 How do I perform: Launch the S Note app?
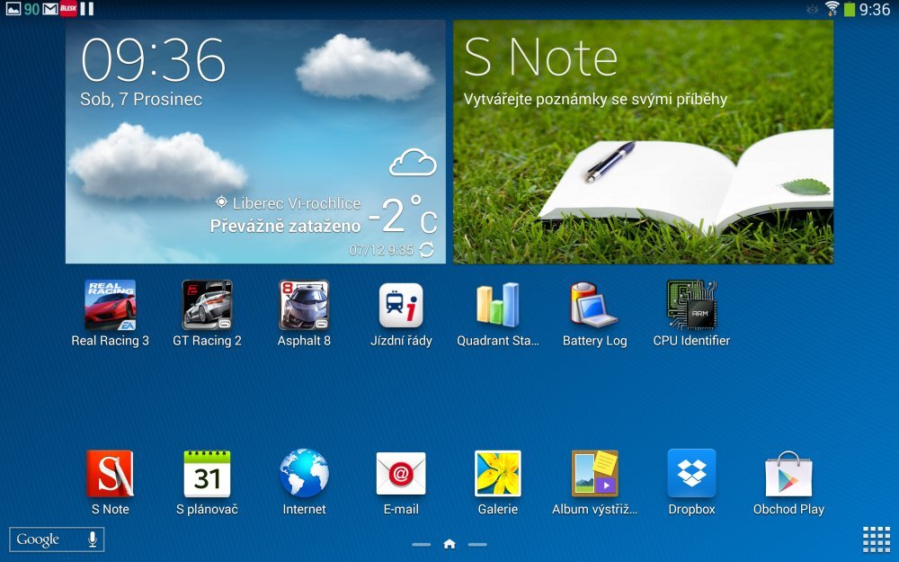[x=111, y=474]
